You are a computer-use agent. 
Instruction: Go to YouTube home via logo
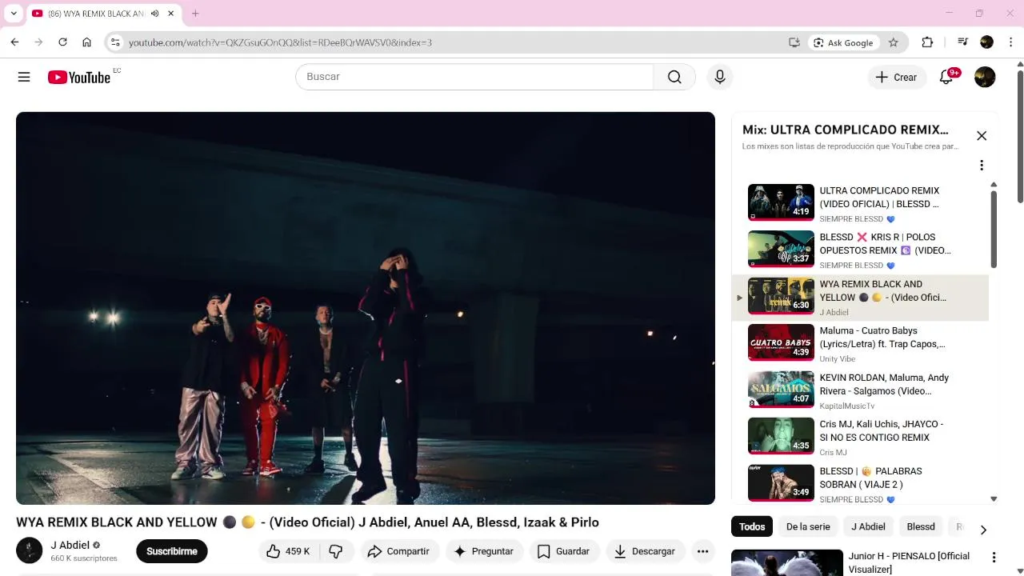[x=79, y=77]
